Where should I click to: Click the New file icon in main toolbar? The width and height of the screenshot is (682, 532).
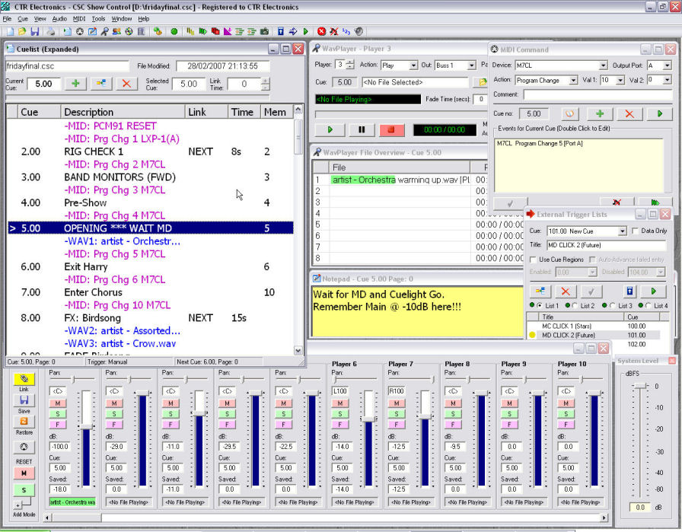(10, 31)
